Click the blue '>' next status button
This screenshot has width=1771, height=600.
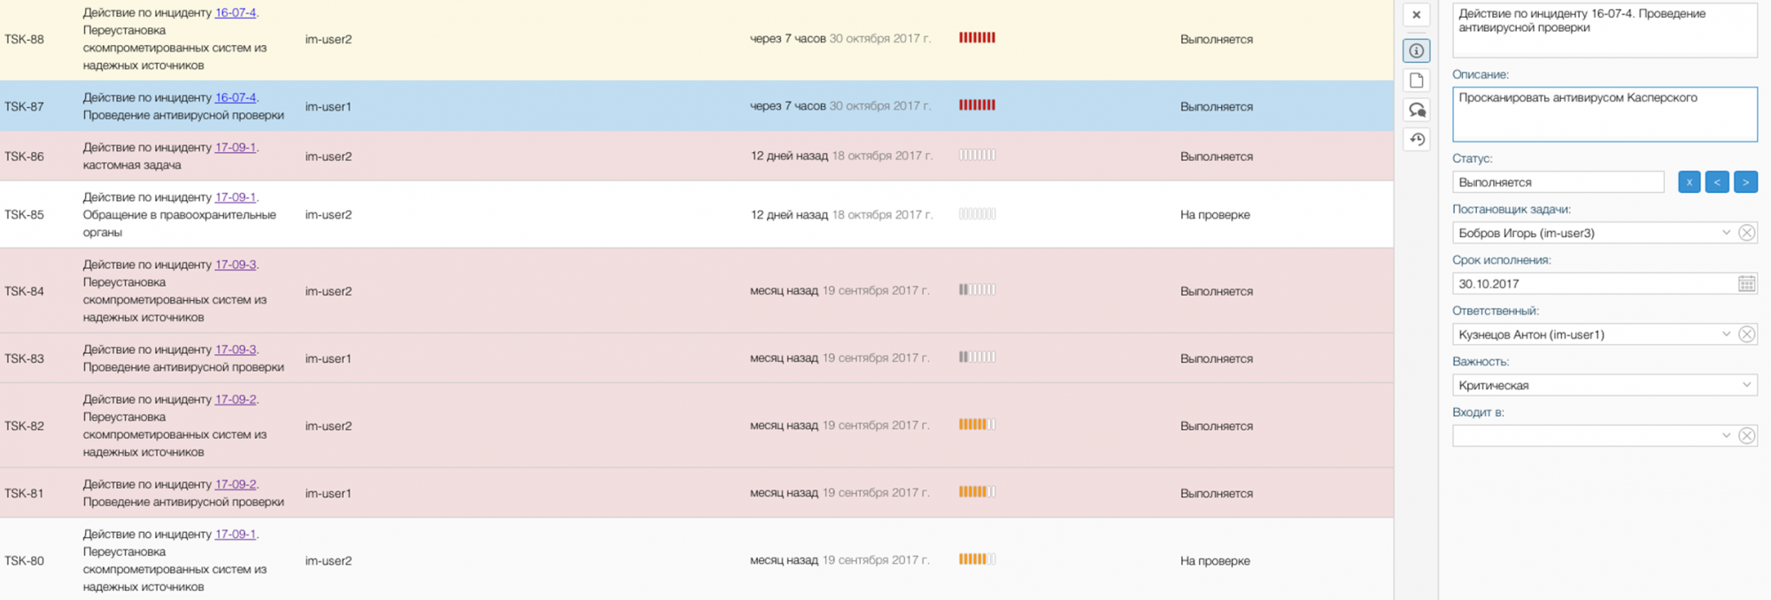(1745, 182)
